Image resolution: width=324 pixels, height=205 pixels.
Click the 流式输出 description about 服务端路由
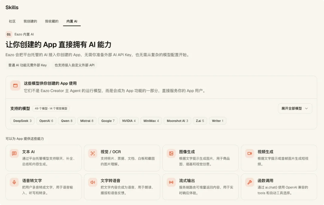206,190
